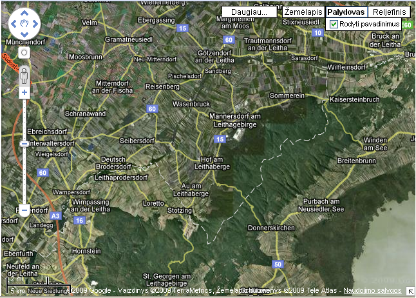This screenshot has width=416, height=298.
Task: Click the St. Georgen am Leithagebirge label
Action: pyautogui.click(x=167, y=280)
